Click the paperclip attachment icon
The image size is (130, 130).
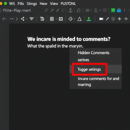pyautogui.click(x=46, y=10)
